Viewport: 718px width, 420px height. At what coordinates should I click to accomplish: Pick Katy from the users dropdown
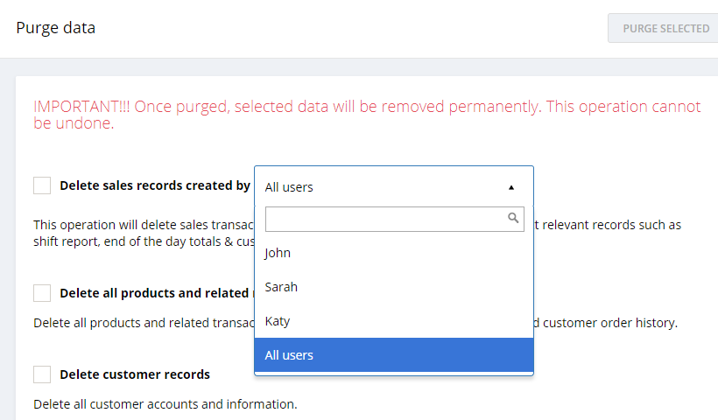394,321
